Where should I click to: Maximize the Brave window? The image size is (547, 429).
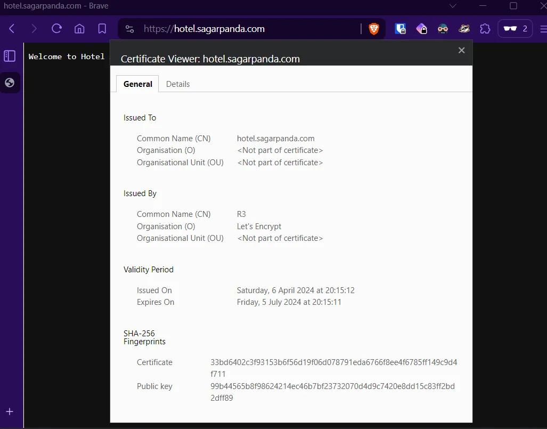pos(513,6)
